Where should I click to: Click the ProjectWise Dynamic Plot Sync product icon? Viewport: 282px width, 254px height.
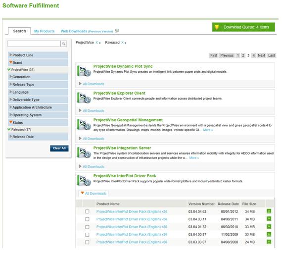[x=84, y=71]
